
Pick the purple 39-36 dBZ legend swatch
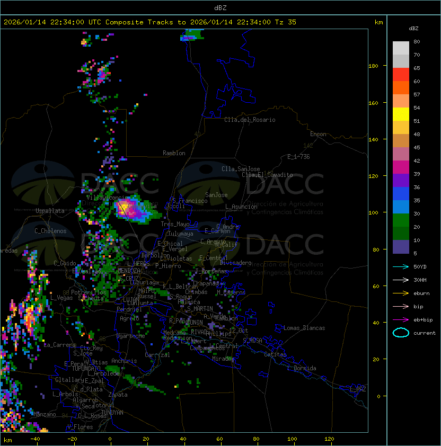point(401,181)
